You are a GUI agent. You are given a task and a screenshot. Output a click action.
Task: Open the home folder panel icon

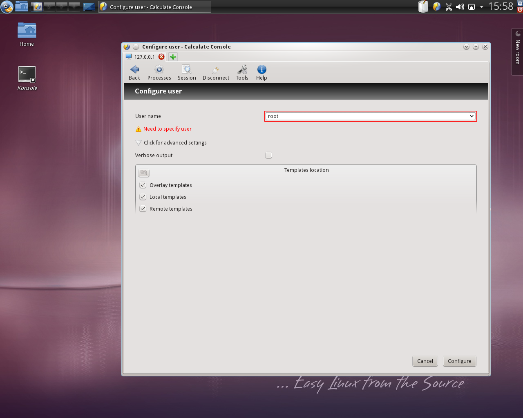coord(22,7)
